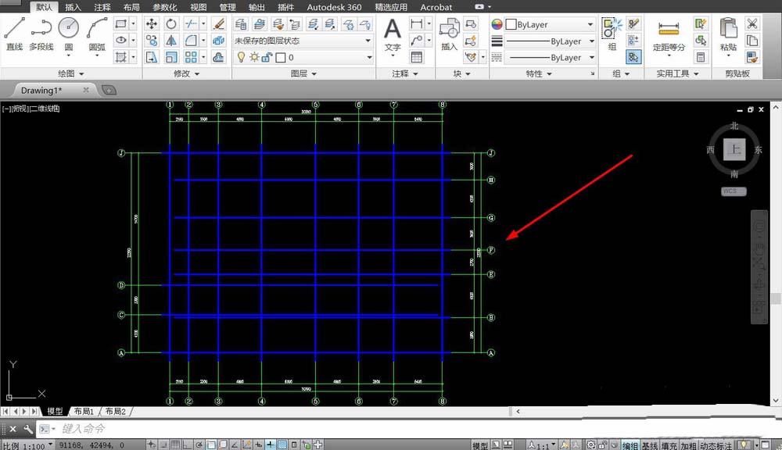Click the Array tool icon
This screenshot has width=782, height=450.
coord(191,57)
